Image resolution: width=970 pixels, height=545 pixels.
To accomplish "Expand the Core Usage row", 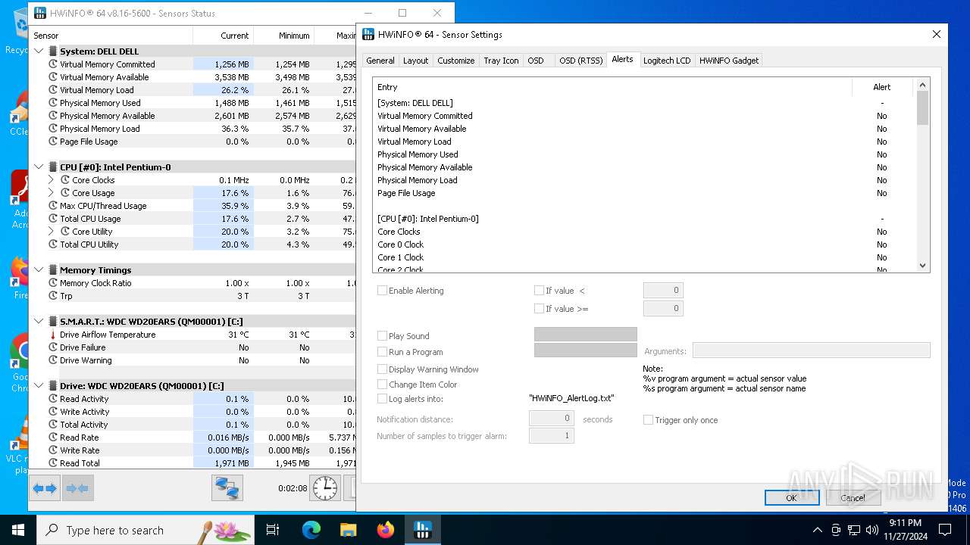I will (x=52, y=193).
